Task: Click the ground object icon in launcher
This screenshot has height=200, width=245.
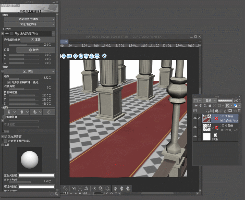Action: pos(86,189)
